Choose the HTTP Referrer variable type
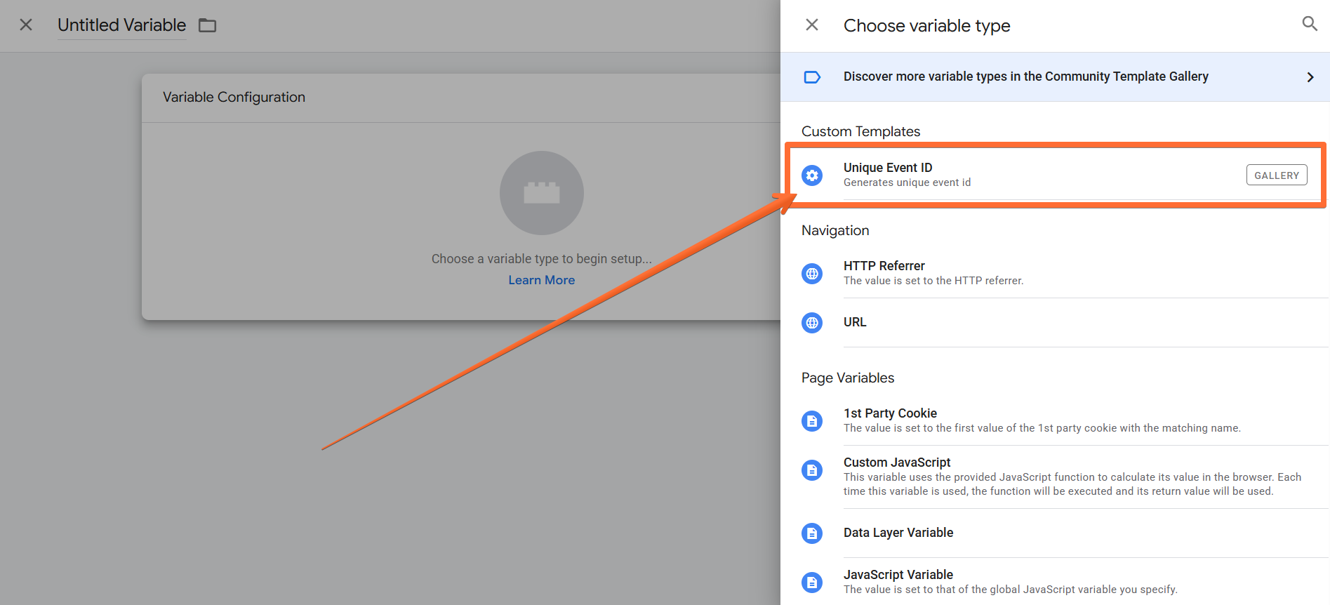This screenshot has height=605, width=1330. pos(1055,273)
